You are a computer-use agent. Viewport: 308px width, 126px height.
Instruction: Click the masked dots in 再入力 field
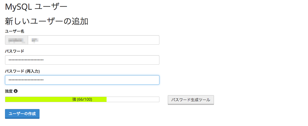(26, 80)
